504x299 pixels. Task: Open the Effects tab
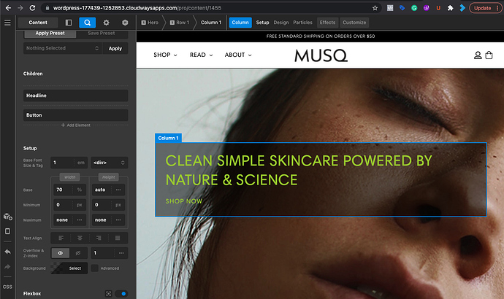pyautogui.click(x=327, y=23)
